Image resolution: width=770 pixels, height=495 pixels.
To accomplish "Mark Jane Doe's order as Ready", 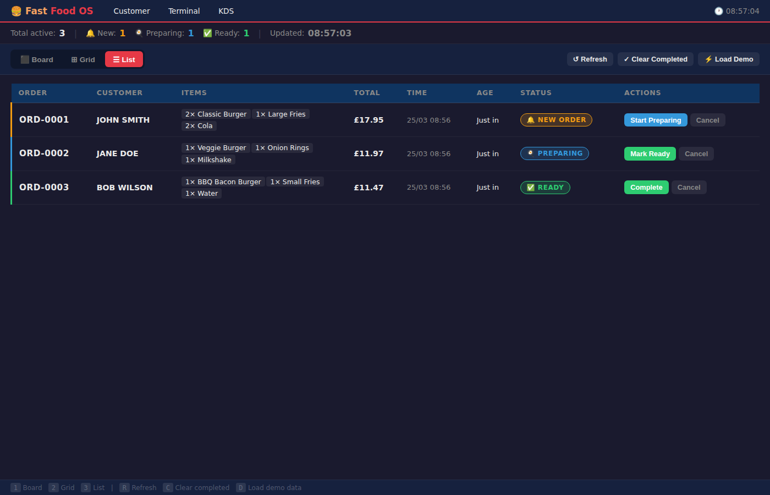I will [x=650, y=153].
